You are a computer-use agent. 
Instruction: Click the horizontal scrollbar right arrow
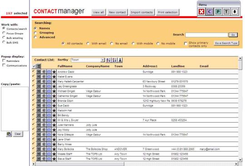point(236,164)
